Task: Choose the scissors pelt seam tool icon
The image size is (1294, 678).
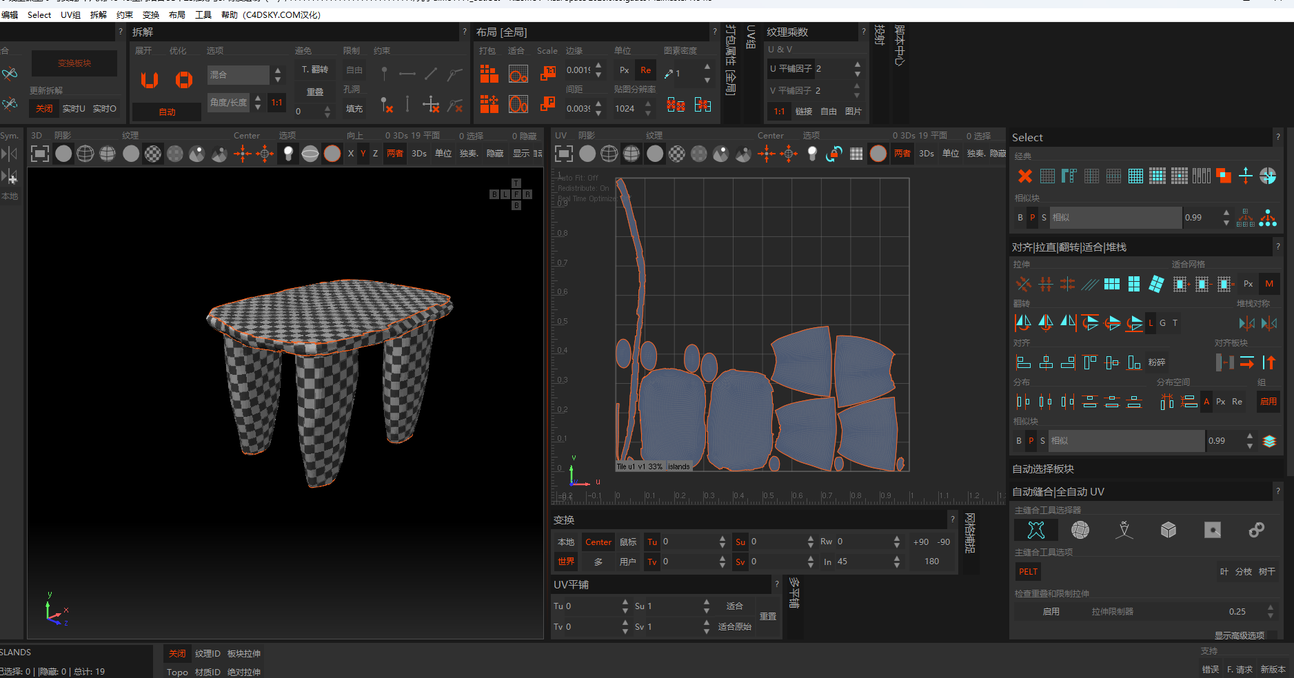Action: 1036,530
